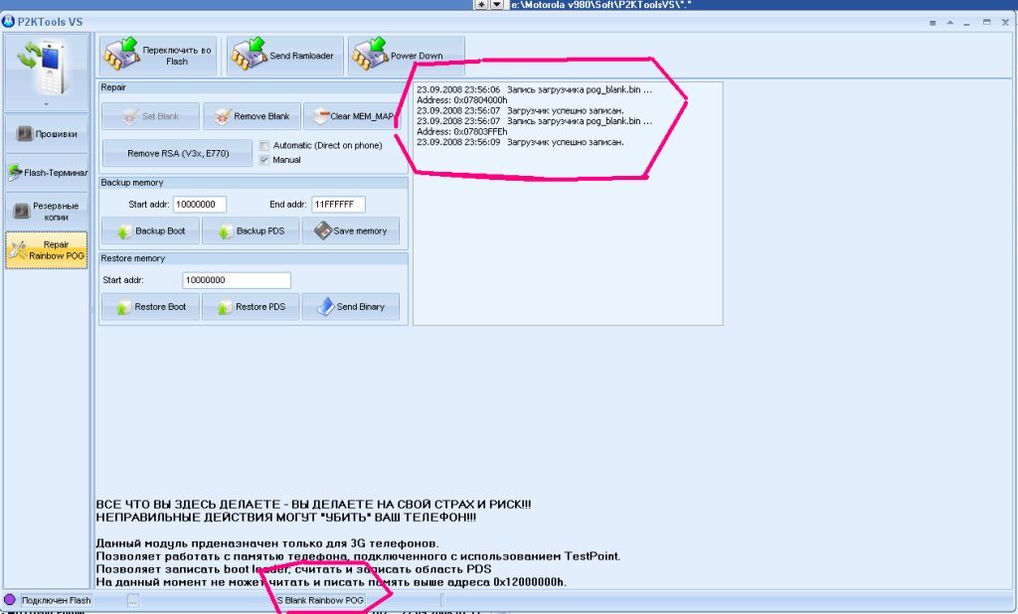This screenshot has height=614, width=1018.
Task: Click the Прошивки sidebar icon
Action: [24, 134]
